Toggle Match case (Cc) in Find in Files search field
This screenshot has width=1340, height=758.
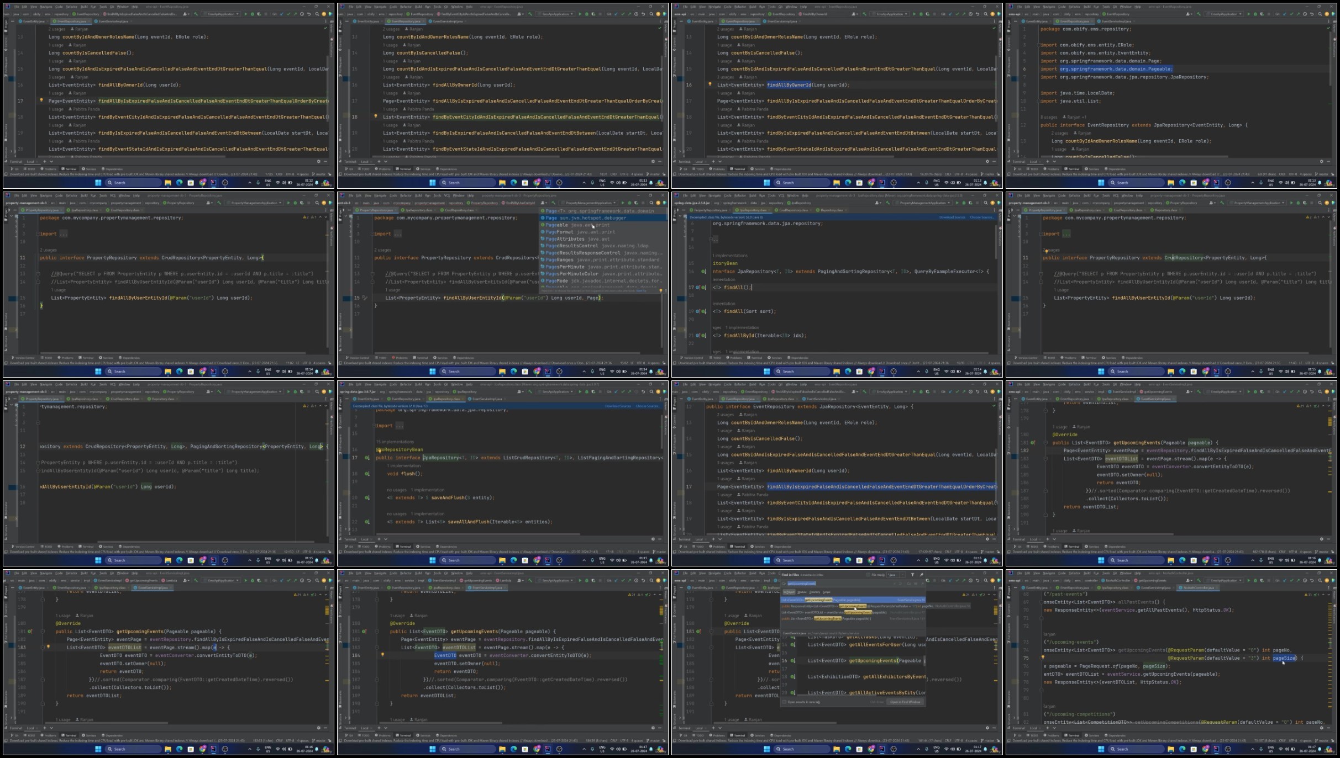pyautogui.click(x=908, y=584)
